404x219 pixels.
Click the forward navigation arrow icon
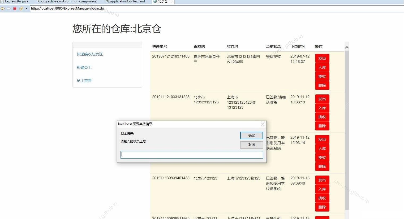pyautogui.click(x=9, y=8)
